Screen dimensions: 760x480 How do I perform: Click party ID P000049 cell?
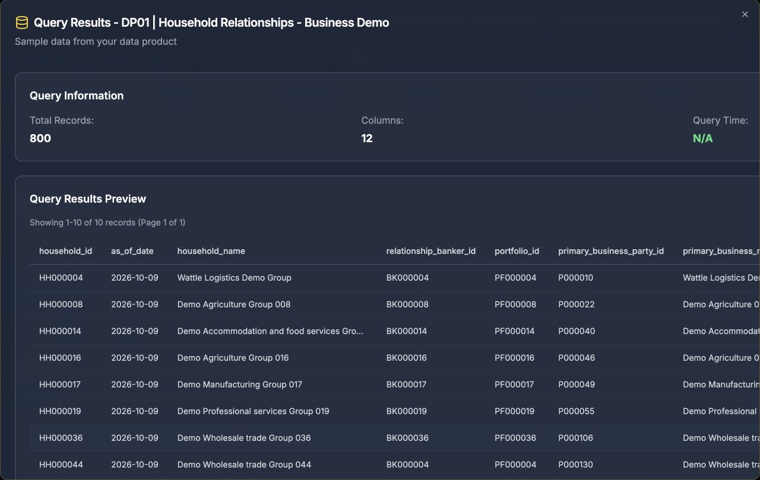point(577,384)
